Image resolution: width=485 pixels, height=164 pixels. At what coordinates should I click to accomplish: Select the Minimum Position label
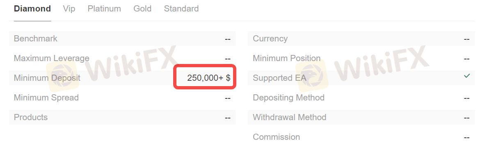(287, 58)
